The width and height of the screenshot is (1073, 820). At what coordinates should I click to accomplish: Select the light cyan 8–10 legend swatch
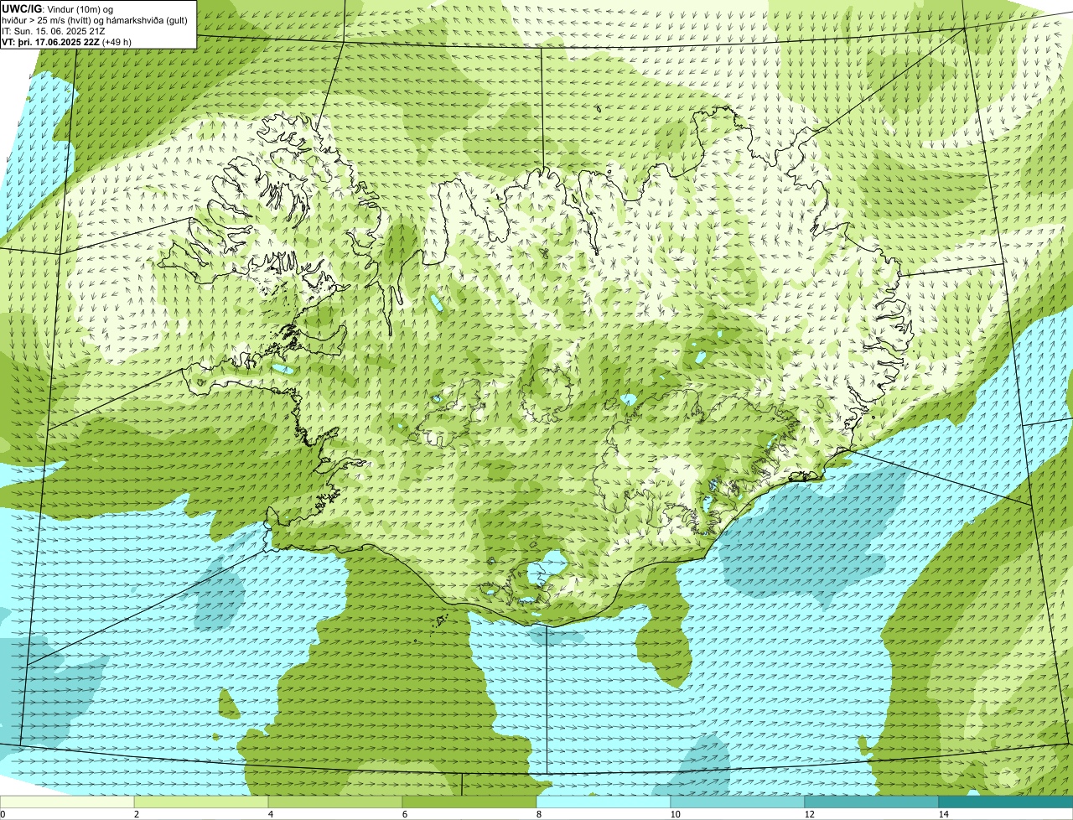click(604, 802)
